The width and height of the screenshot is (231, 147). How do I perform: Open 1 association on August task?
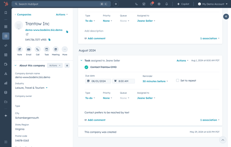tap(210, 120)
